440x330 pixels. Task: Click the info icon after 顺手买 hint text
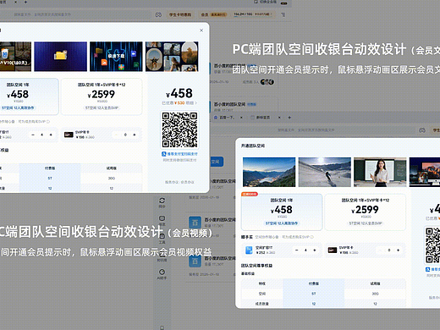click(x=312, y=237)
